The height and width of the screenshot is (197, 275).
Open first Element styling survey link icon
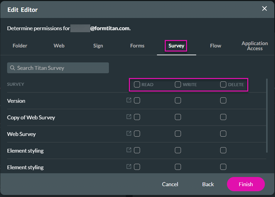(x=129, y=150)
